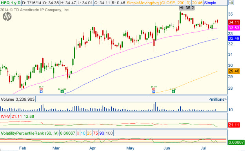Click the red 34.11 last price bubble
This screenshot has width=245, height=151.
click(x=234, y=22)
